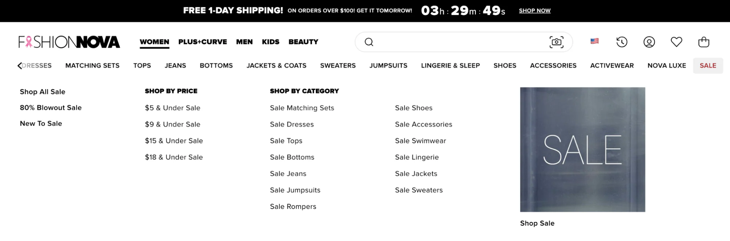Select the BEAUTY menu item
This screenshot has width=730, height=241.
(303, 42)
